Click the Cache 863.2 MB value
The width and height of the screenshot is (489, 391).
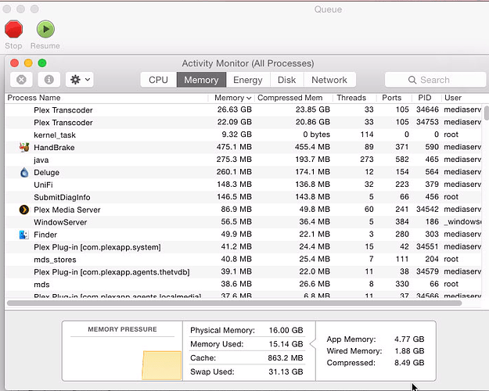[286, 358]
